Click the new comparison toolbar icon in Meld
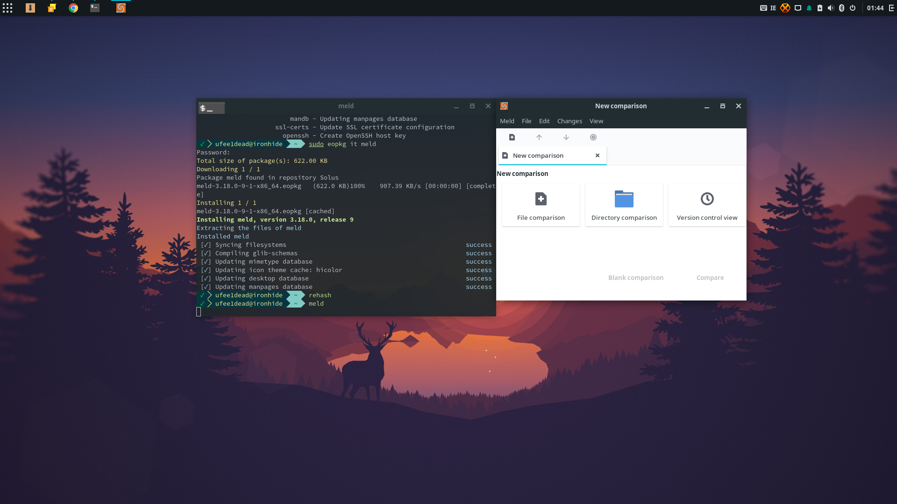The image size is (897, 504). pos(512,137)
